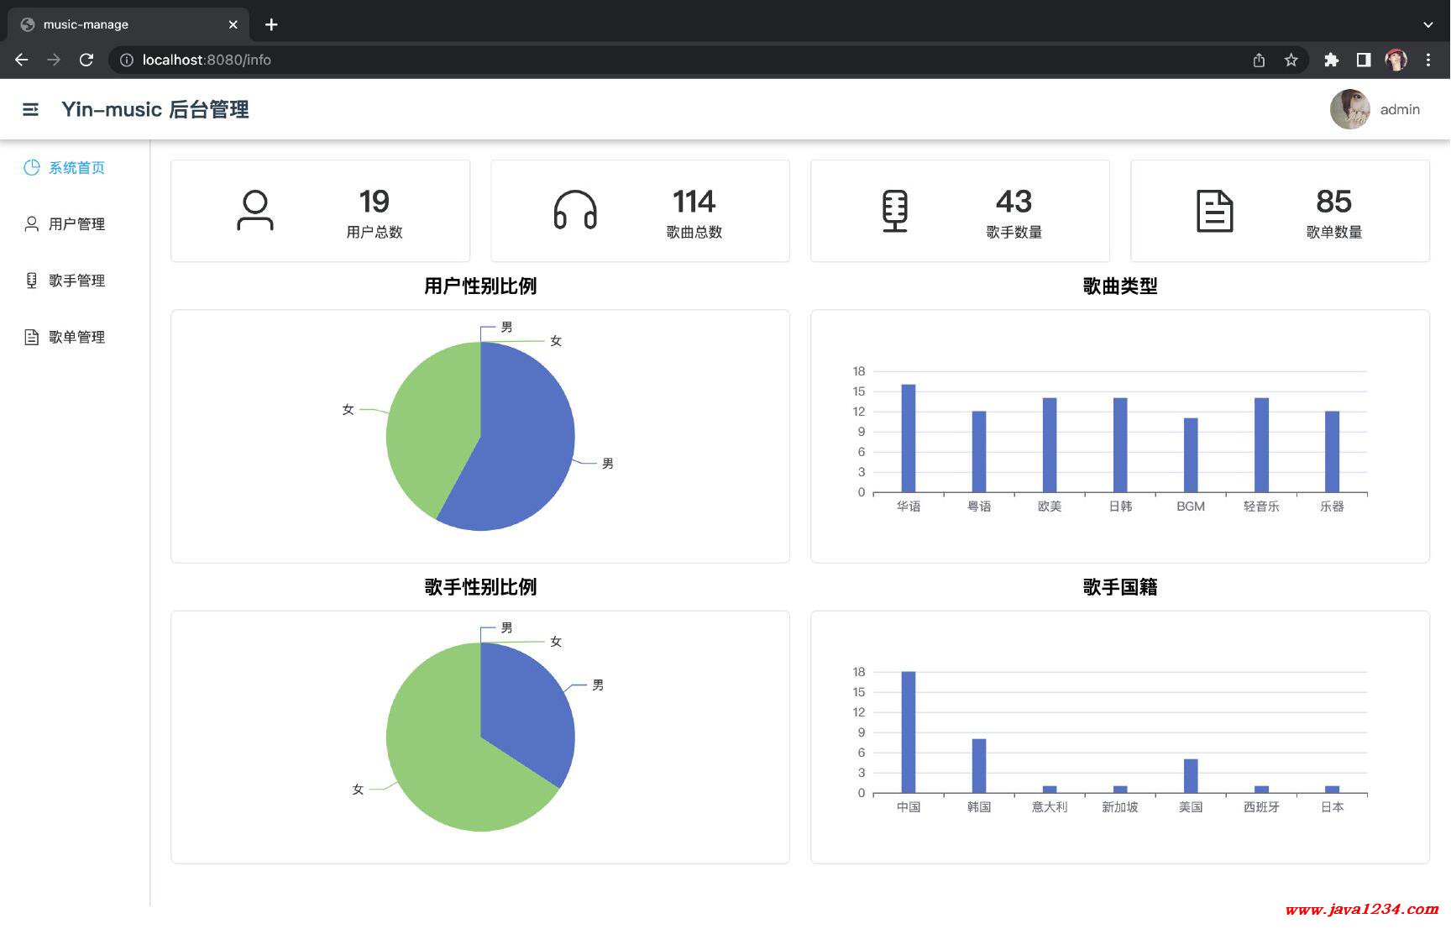Click the 华语 bar in 歌曲类型 chart
The image size is (1451, 929).
pos(909,438)
